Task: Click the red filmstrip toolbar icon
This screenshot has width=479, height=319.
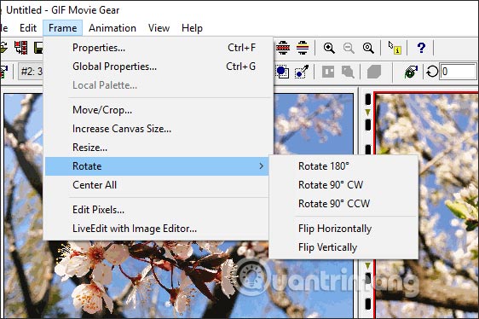Action: (283, 48)
